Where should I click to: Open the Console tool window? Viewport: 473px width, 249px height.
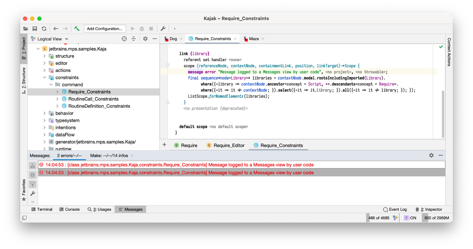[69, 209]
